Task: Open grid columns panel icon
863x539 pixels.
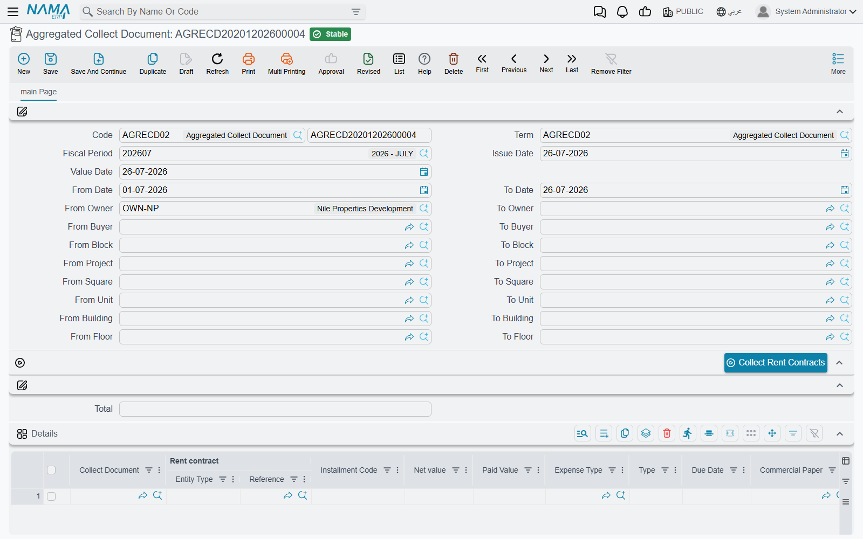Action: [846, 461]
